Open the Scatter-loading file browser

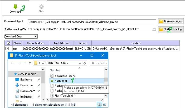point(171,29)
